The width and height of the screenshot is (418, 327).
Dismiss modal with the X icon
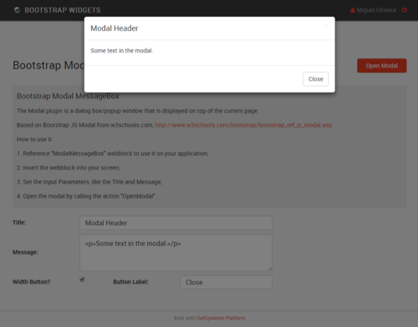tap(326, 26)
